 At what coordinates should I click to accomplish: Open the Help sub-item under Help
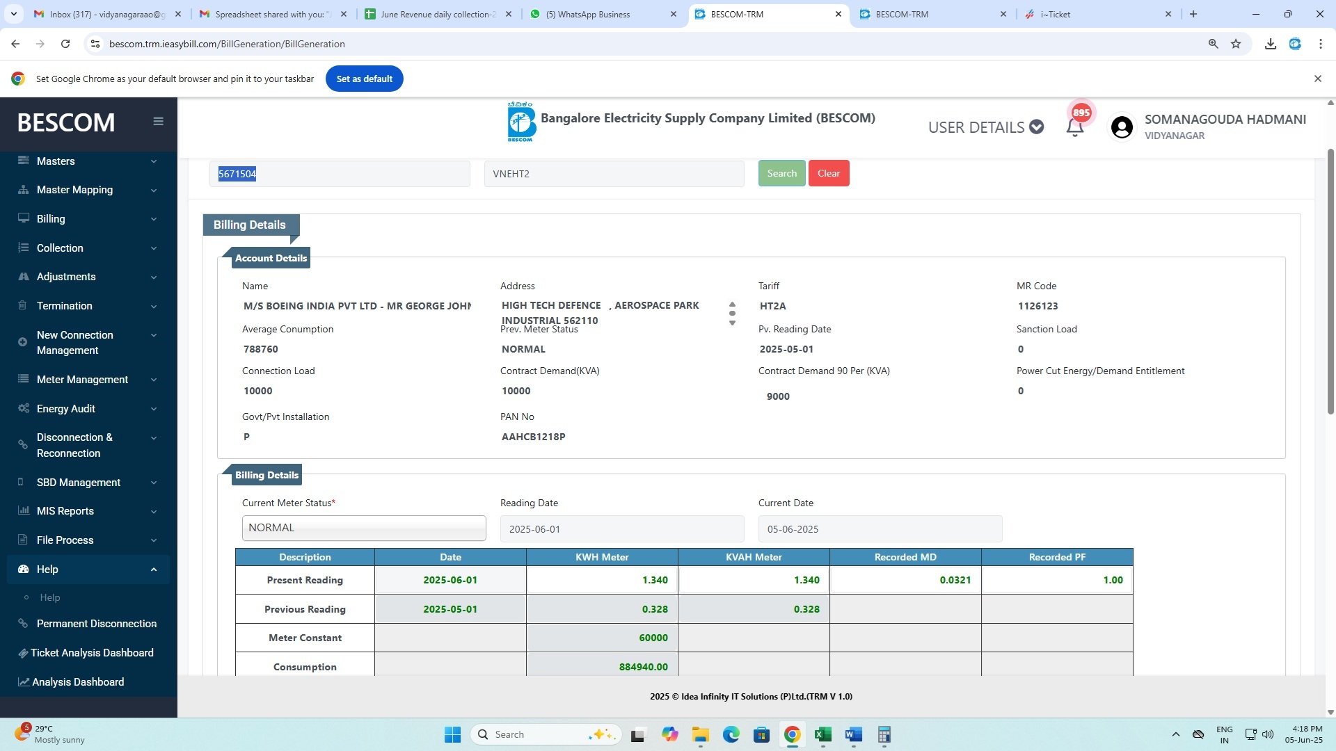49,597
